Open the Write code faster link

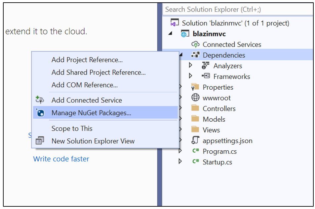point(61,159)
